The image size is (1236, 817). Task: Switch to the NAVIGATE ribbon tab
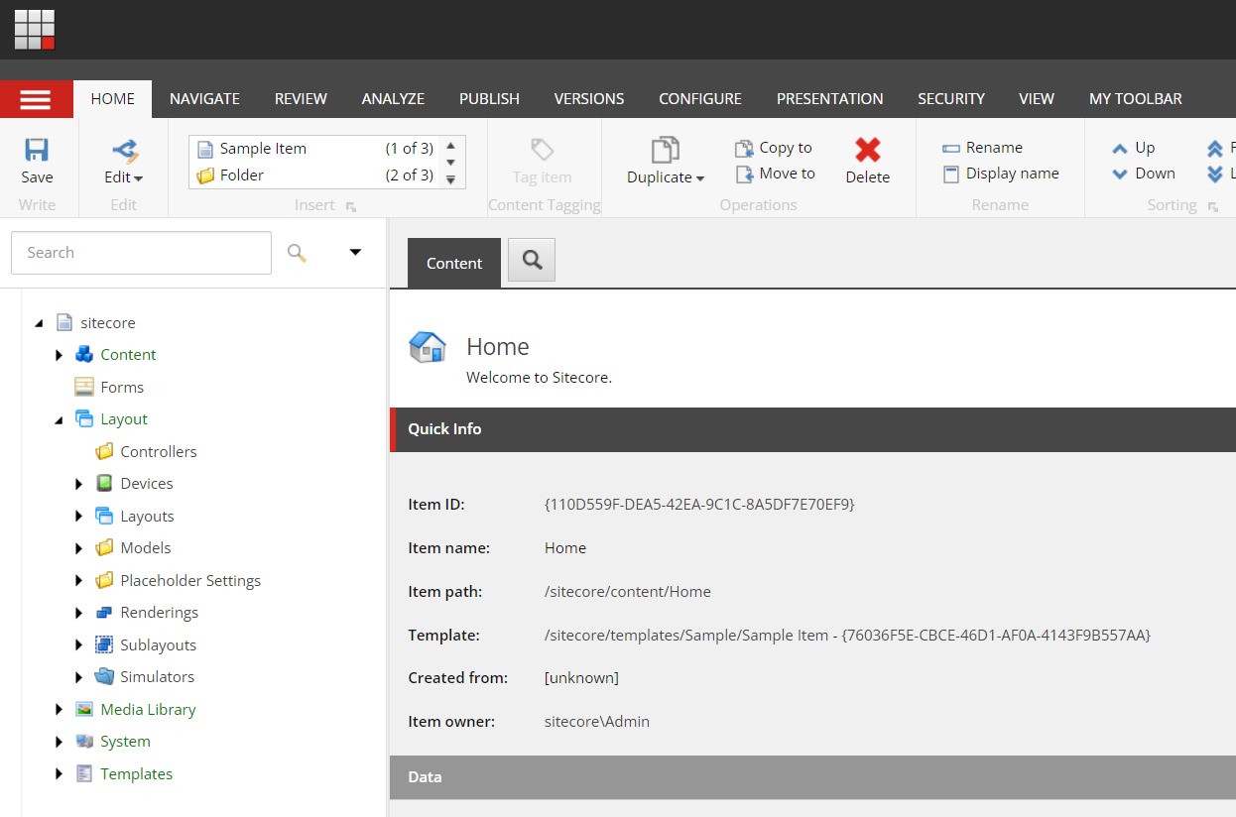(x=204, y=99)
